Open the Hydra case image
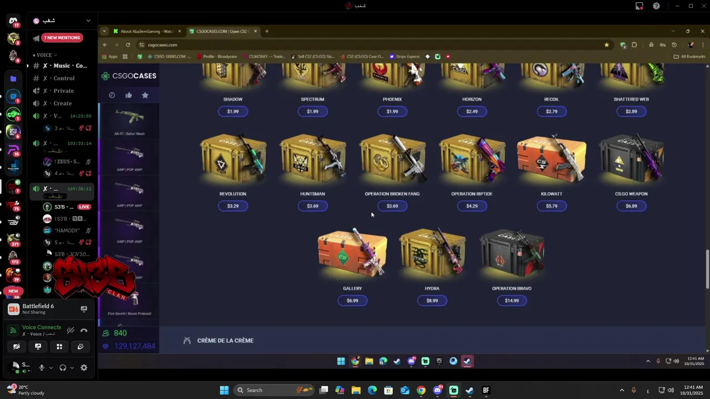This screenshot has height=399, width=710. pos(432,253)
